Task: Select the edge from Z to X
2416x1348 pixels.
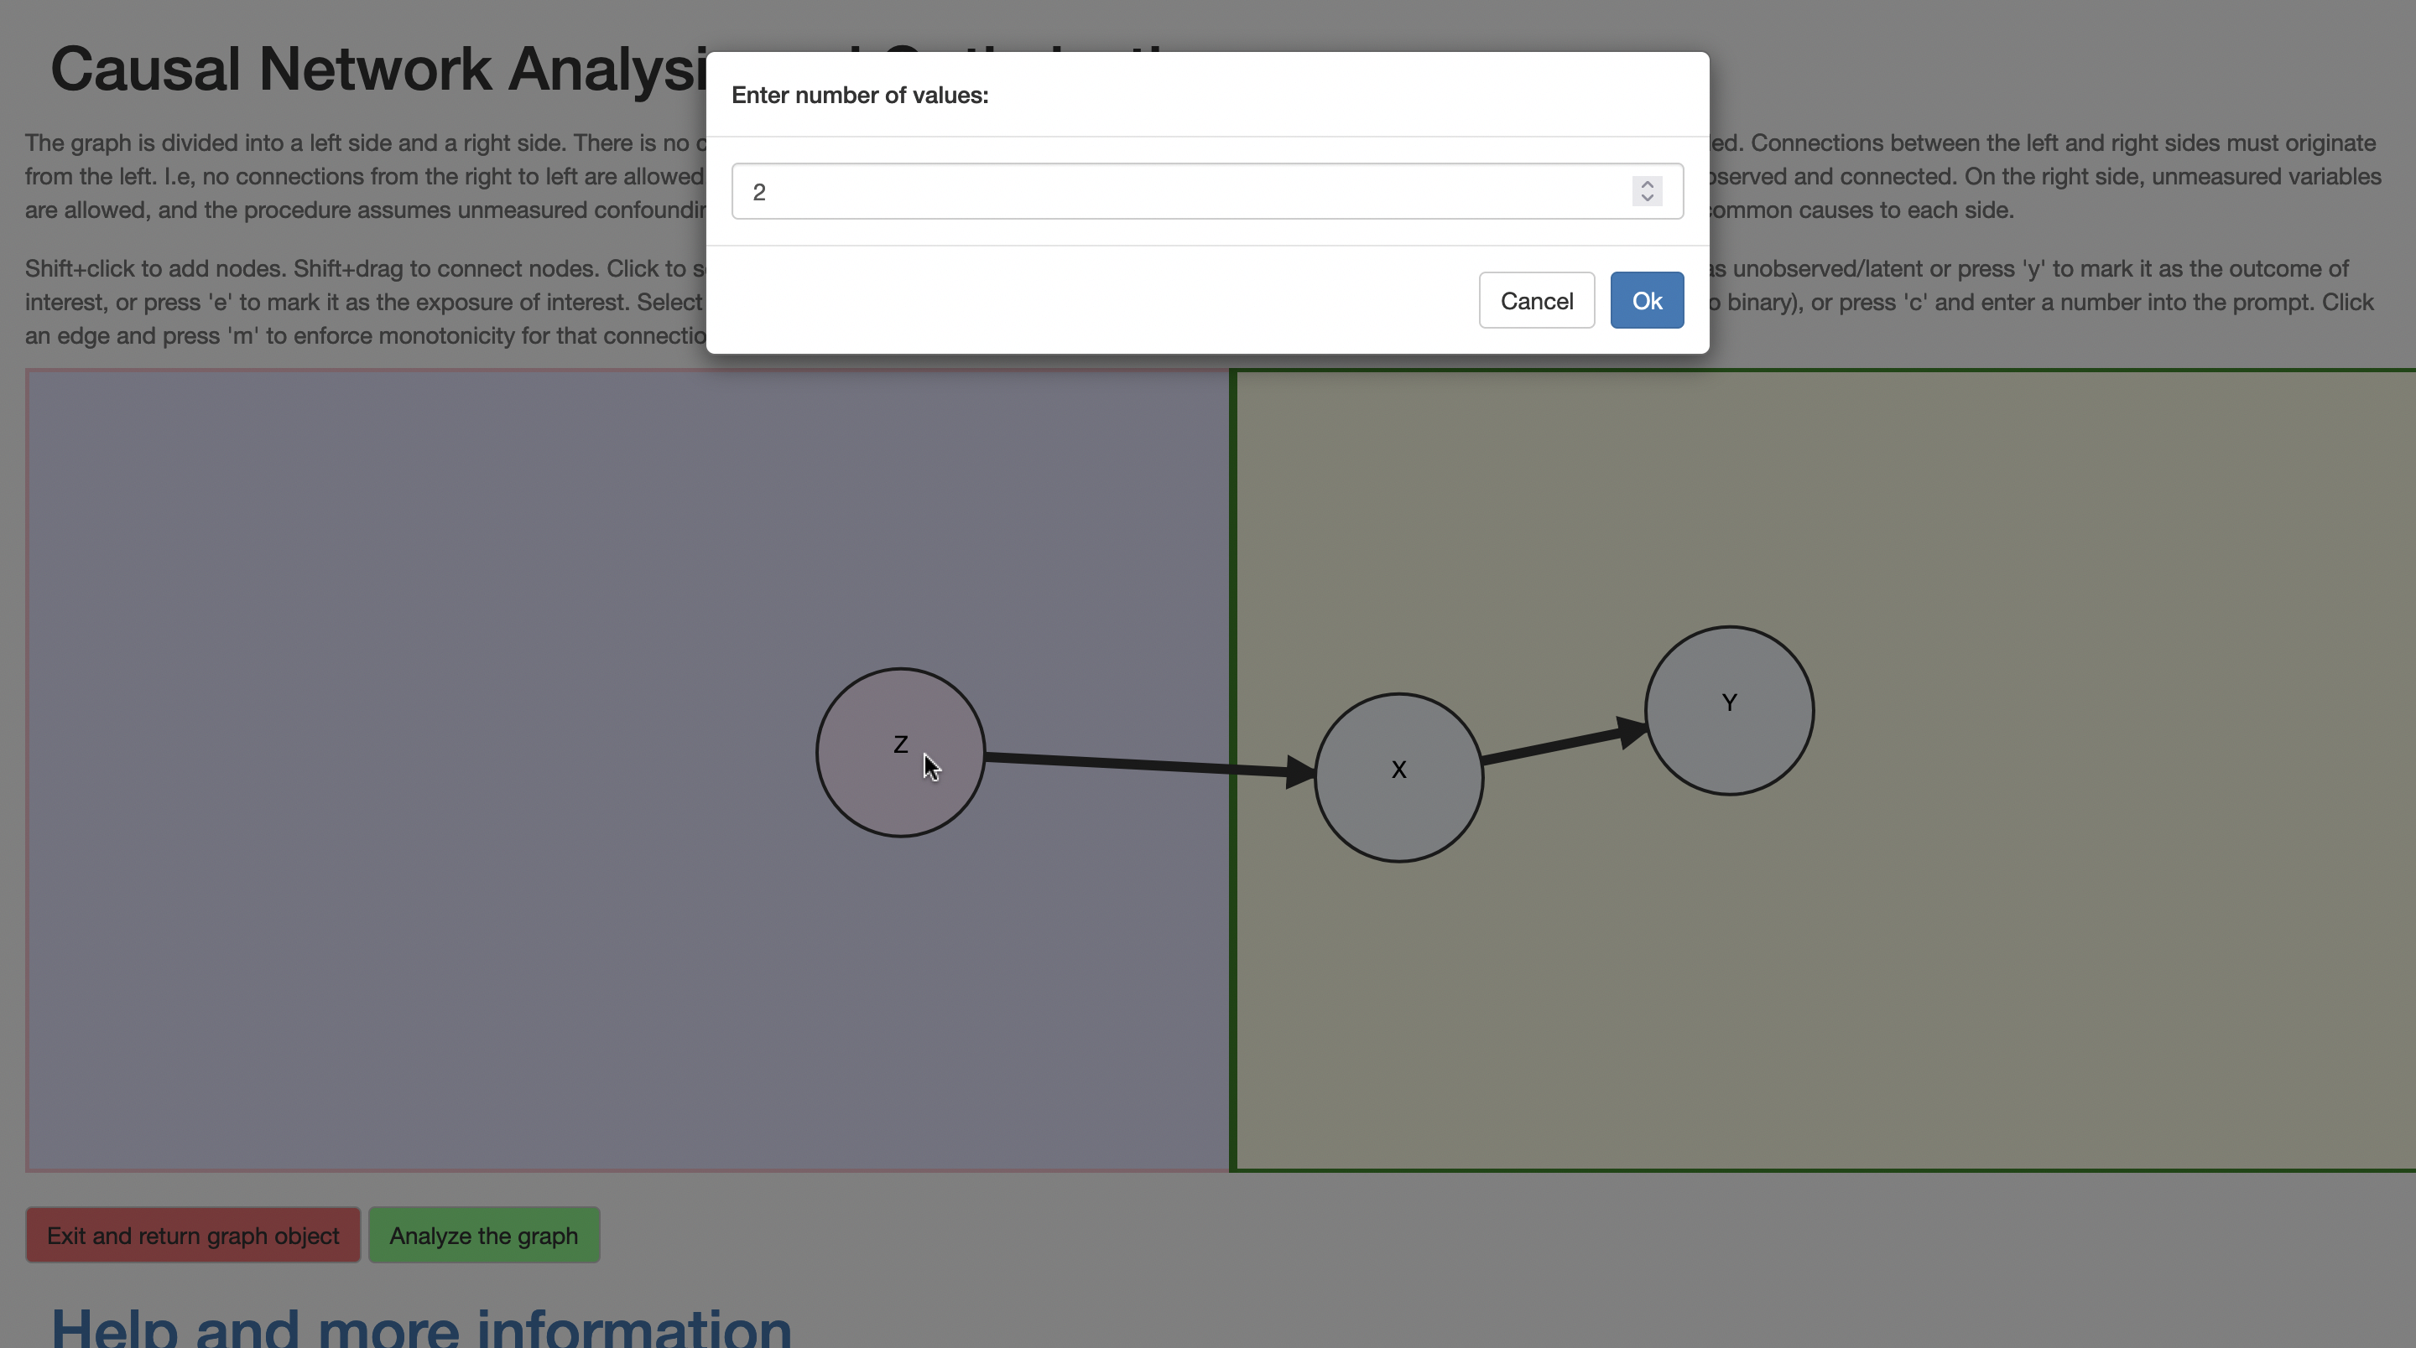Action: (x=1149, y=765)
